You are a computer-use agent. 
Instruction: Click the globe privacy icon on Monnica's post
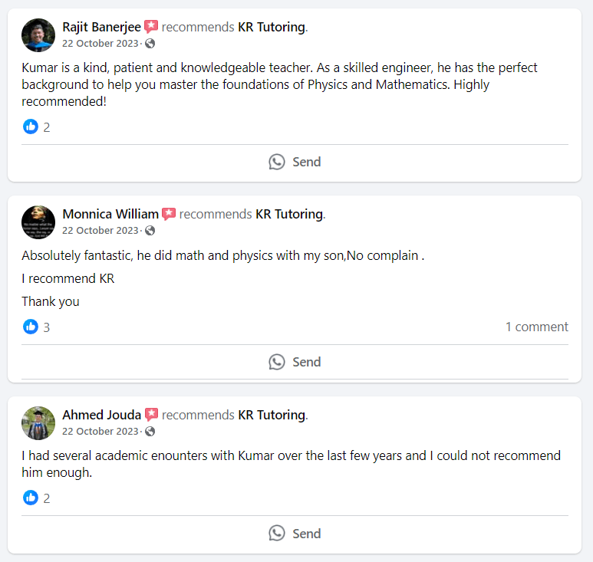(150, 231)
